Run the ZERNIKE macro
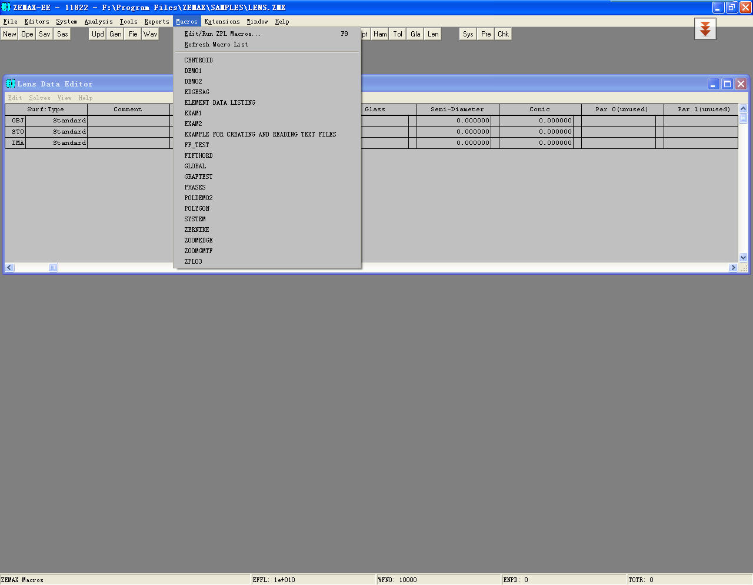 point(267,230)
